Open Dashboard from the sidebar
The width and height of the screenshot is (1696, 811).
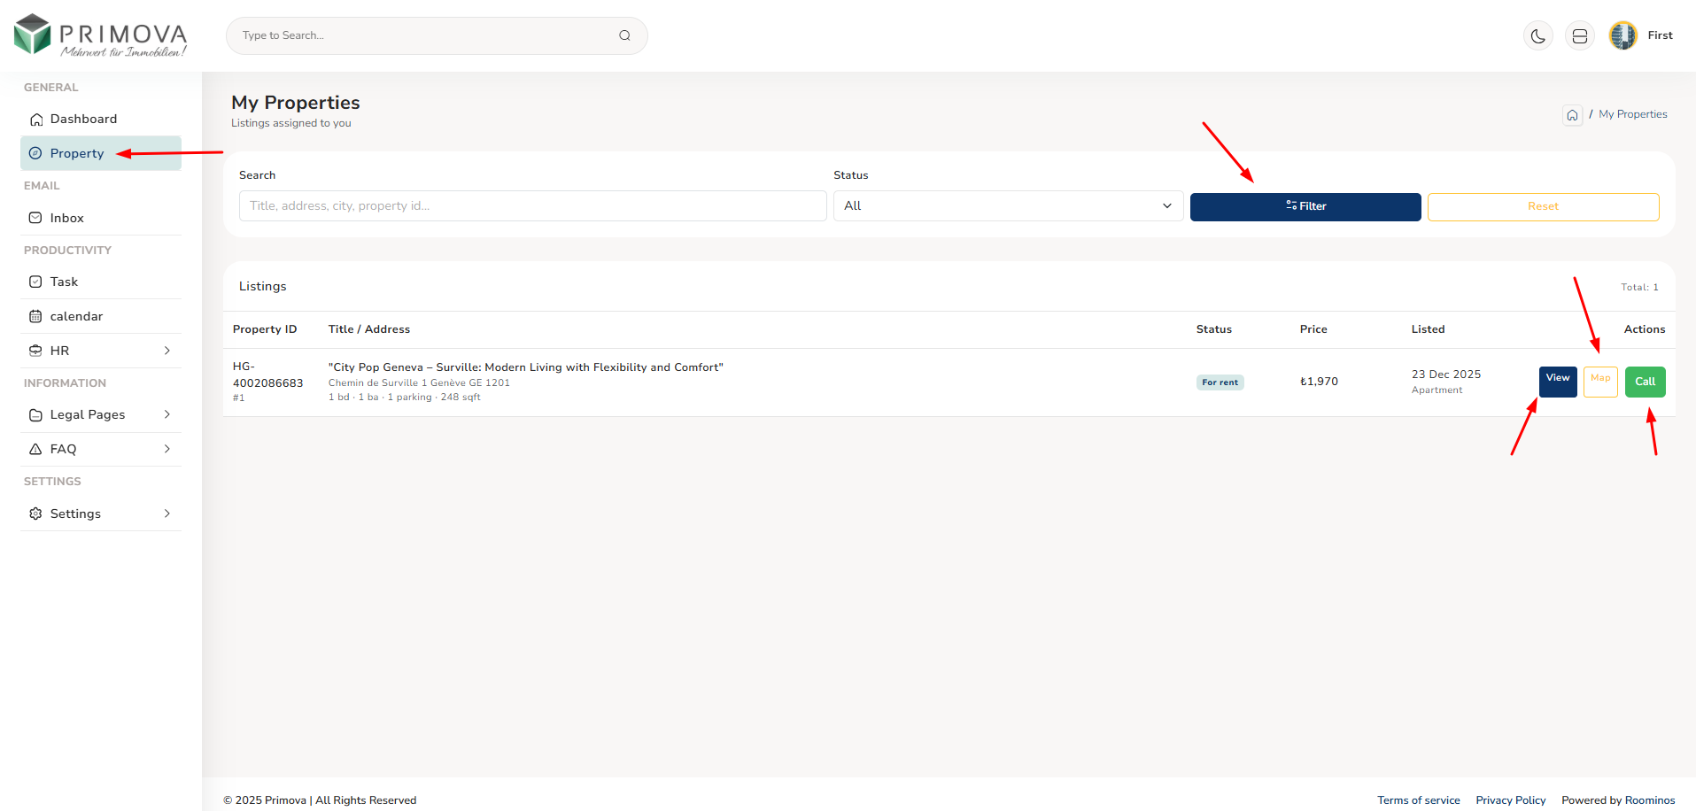(83, 120)
